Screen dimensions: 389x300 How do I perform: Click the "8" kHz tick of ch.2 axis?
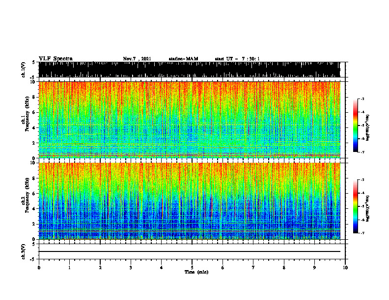(34, 178)
